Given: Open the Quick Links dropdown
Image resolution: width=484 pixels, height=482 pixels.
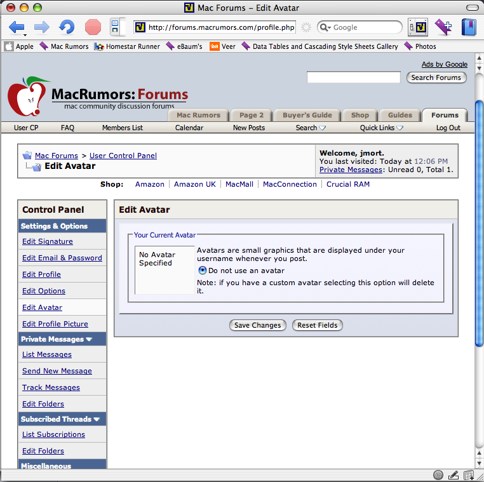Looking at the screenshot, I should (x=381, y=128).
